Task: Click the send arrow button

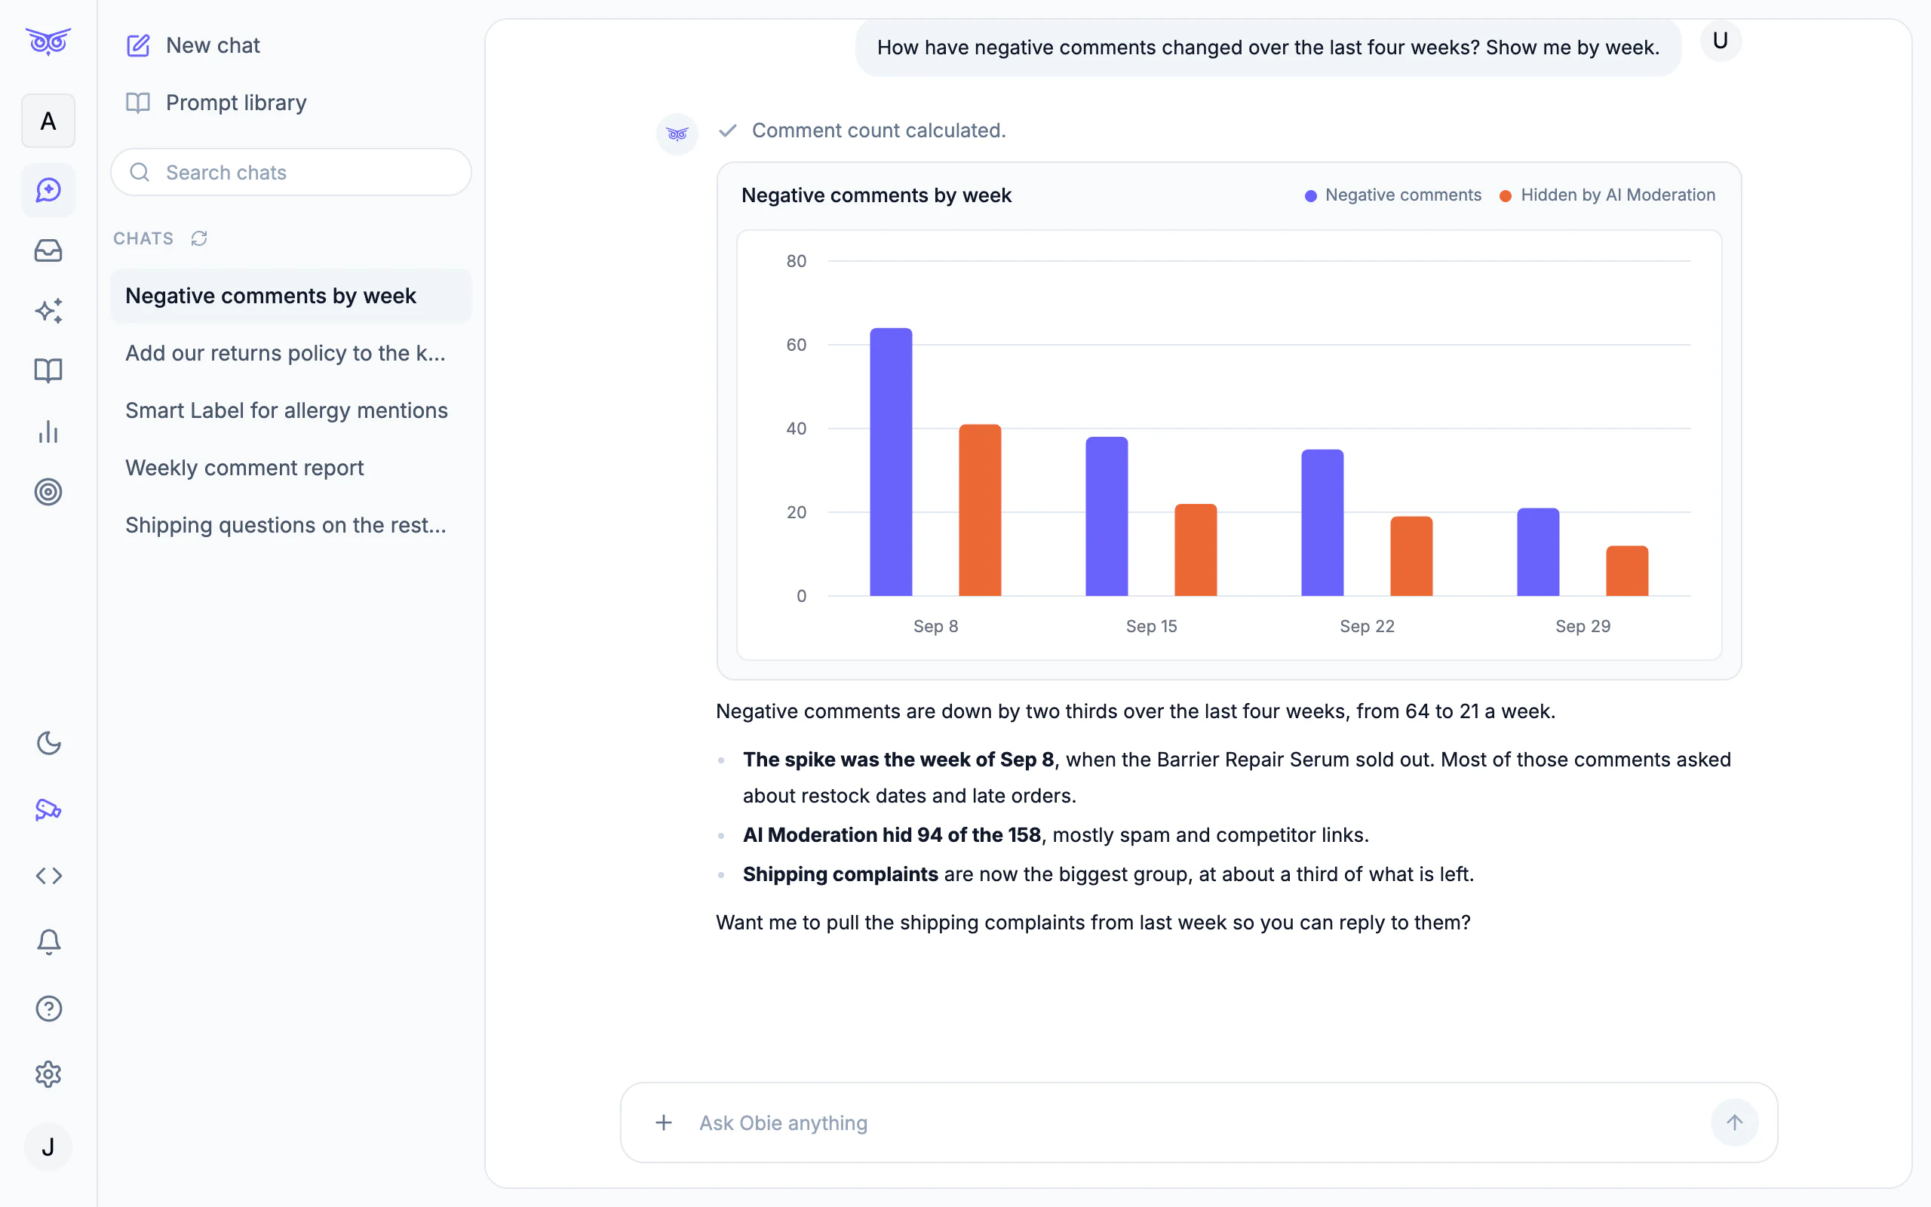Action: coord(1735,1123)
